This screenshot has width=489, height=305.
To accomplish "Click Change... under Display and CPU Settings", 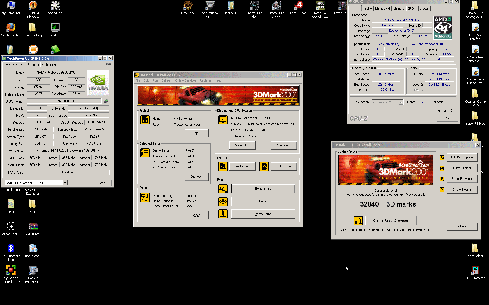I will click(x=284, y=145).
